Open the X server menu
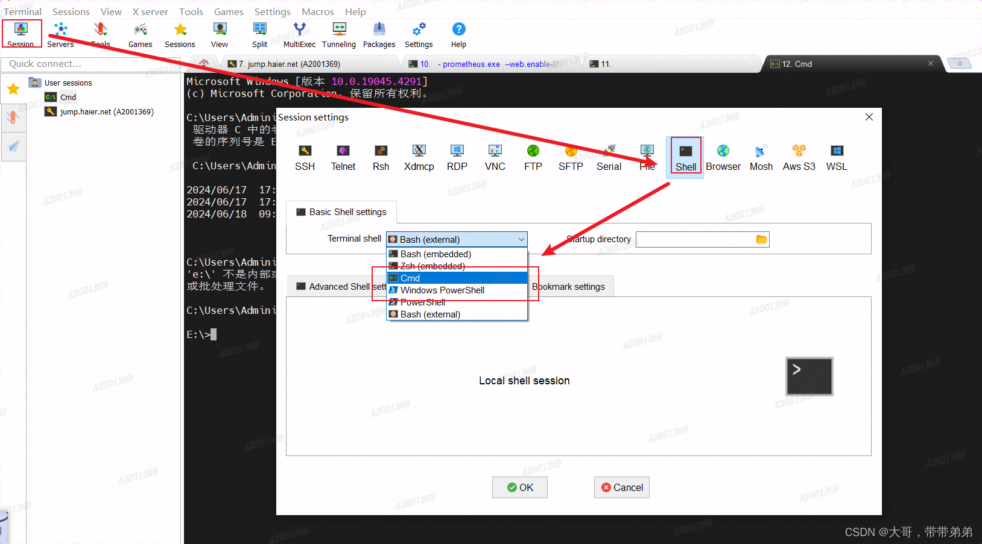This screenshot has height=544, width=982. click(150, 11)
